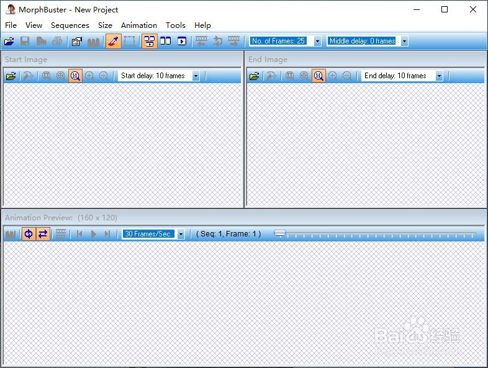Open the Help menu
488x368 pixels.
tap(202, 25)
